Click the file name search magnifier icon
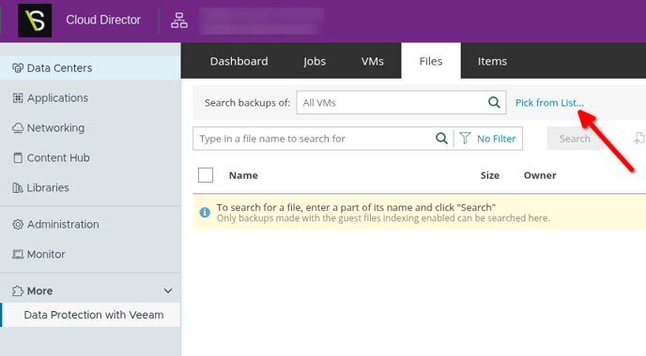The image size is (646, 356). pos(441,139)
